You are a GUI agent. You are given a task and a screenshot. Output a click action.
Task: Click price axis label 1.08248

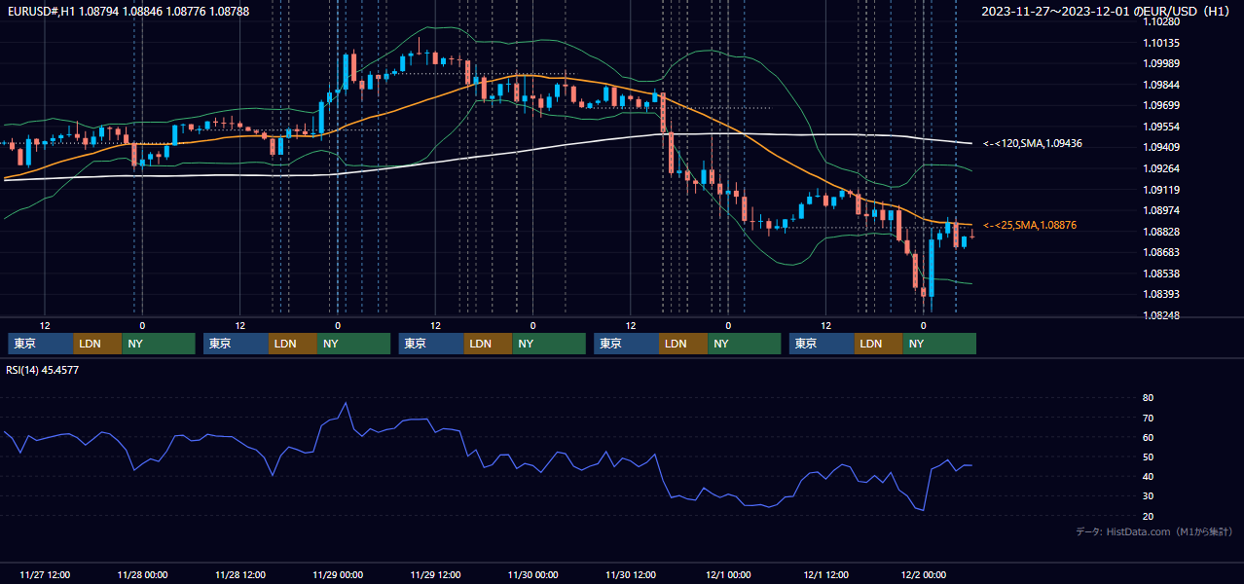1160,315
